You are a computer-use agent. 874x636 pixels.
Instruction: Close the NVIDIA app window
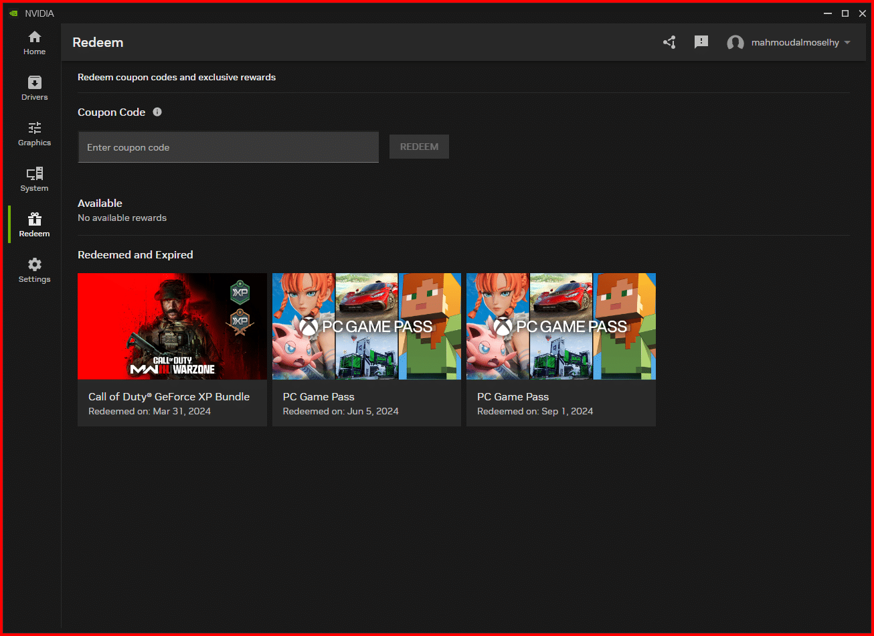point(862,13)
